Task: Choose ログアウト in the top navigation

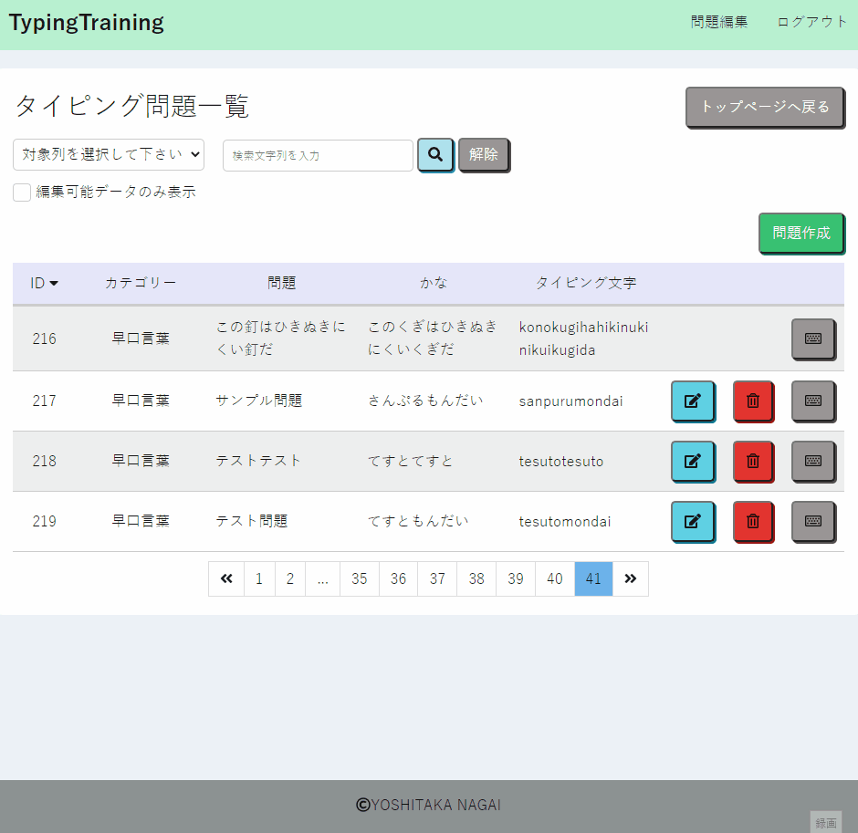Action: 811,22
